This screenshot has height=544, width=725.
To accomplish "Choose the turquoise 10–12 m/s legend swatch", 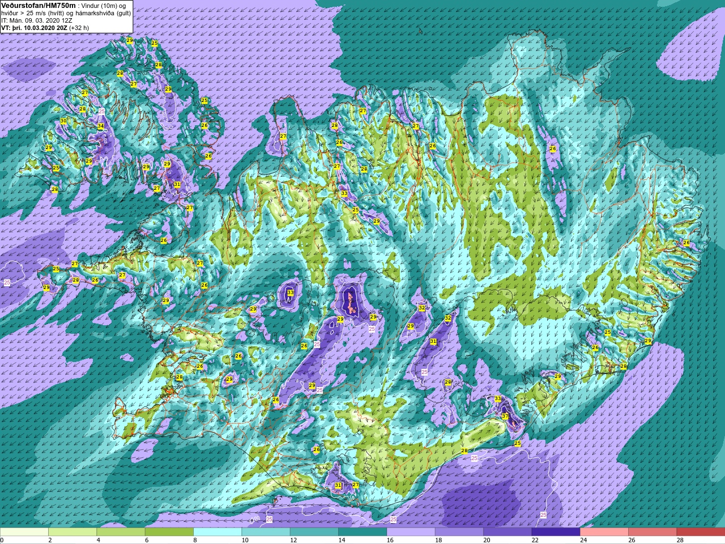I will pyautogui.click(x=266, y=532).
